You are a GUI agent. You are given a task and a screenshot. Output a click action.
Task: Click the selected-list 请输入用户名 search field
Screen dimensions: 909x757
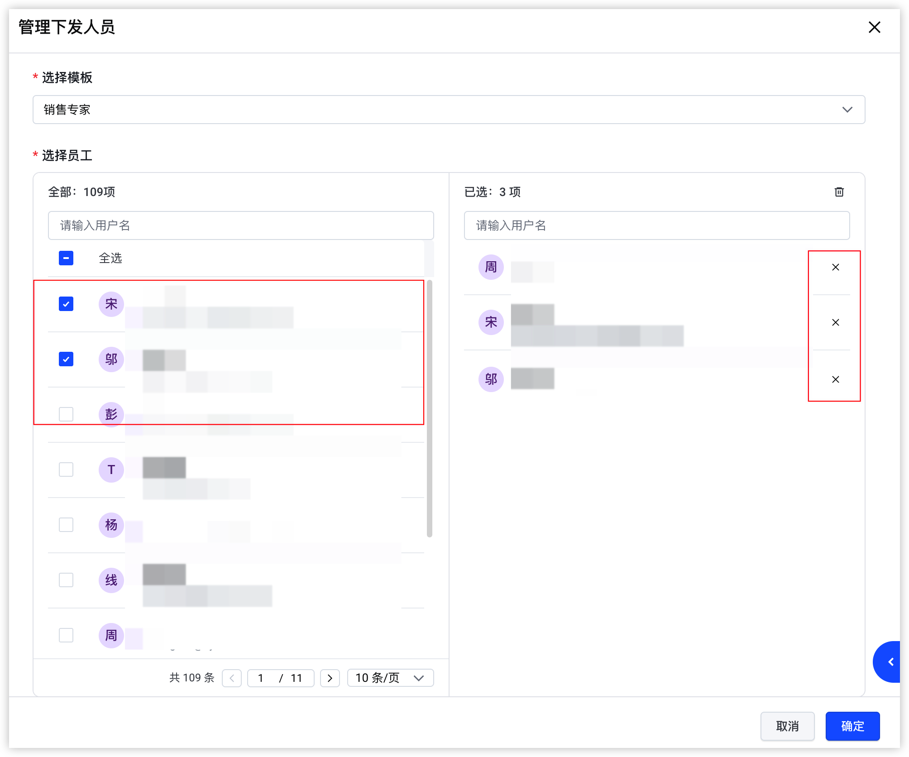(657, 225)
